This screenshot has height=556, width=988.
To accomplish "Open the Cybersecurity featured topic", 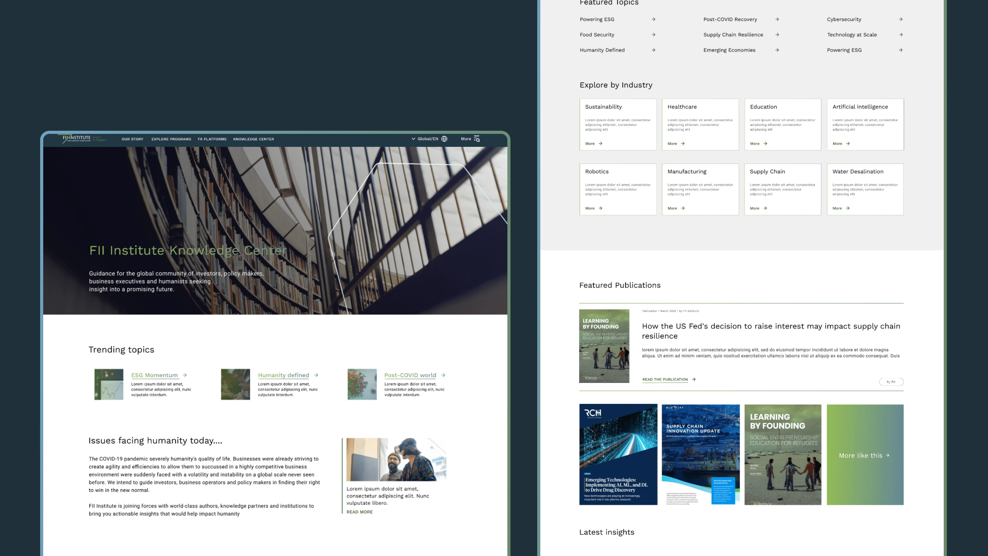I will click(x=844, y=19).
